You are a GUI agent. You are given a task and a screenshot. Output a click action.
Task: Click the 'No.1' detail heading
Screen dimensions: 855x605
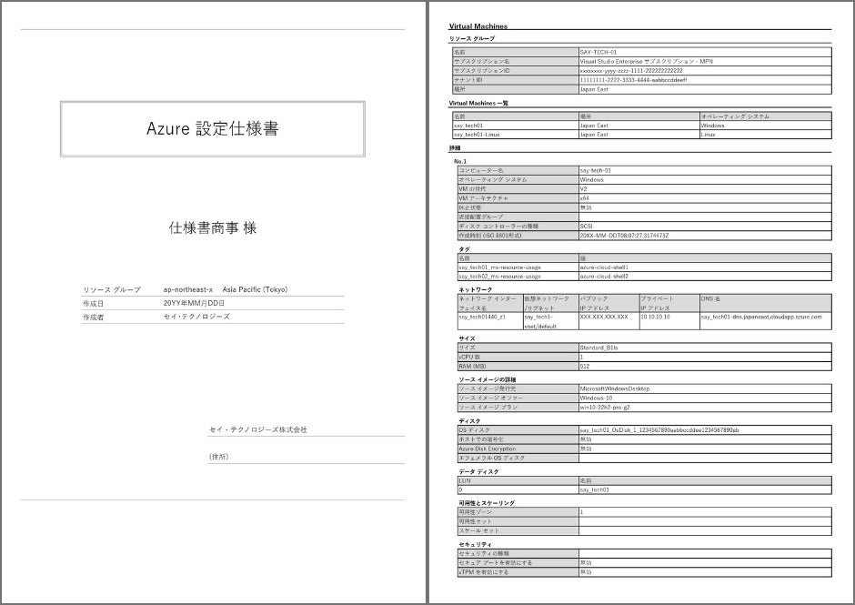(x=460, y=161)
